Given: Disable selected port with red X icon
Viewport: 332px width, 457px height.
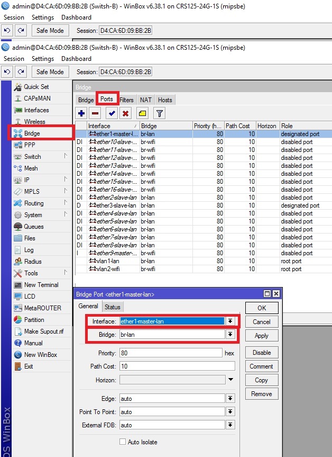Looking at the screenshot, I should point(125,113).
